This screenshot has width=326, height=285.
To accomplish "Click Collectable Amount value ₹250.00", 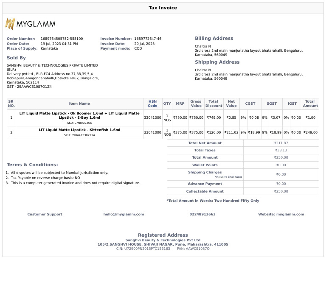I will tap(281, 192).
